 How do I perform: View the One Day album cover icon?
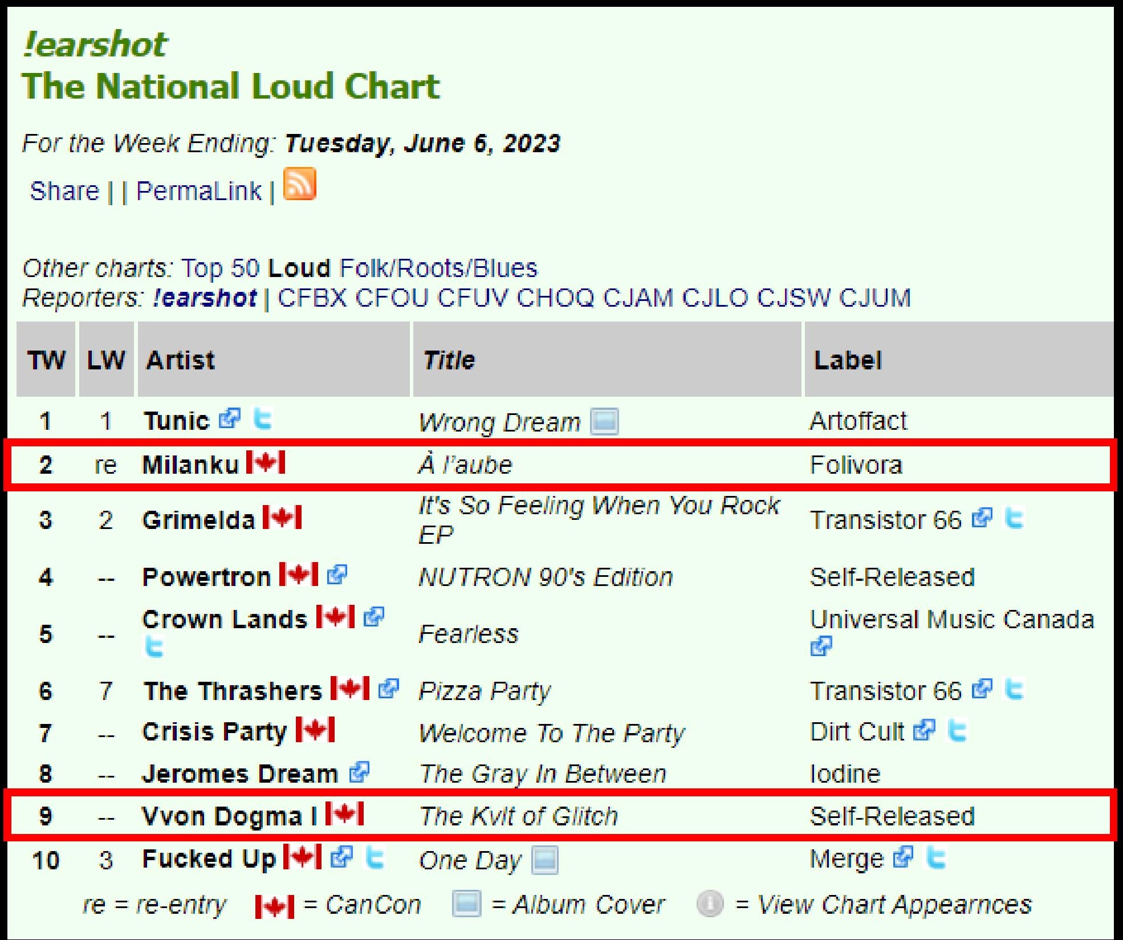[x=544, y=860]
